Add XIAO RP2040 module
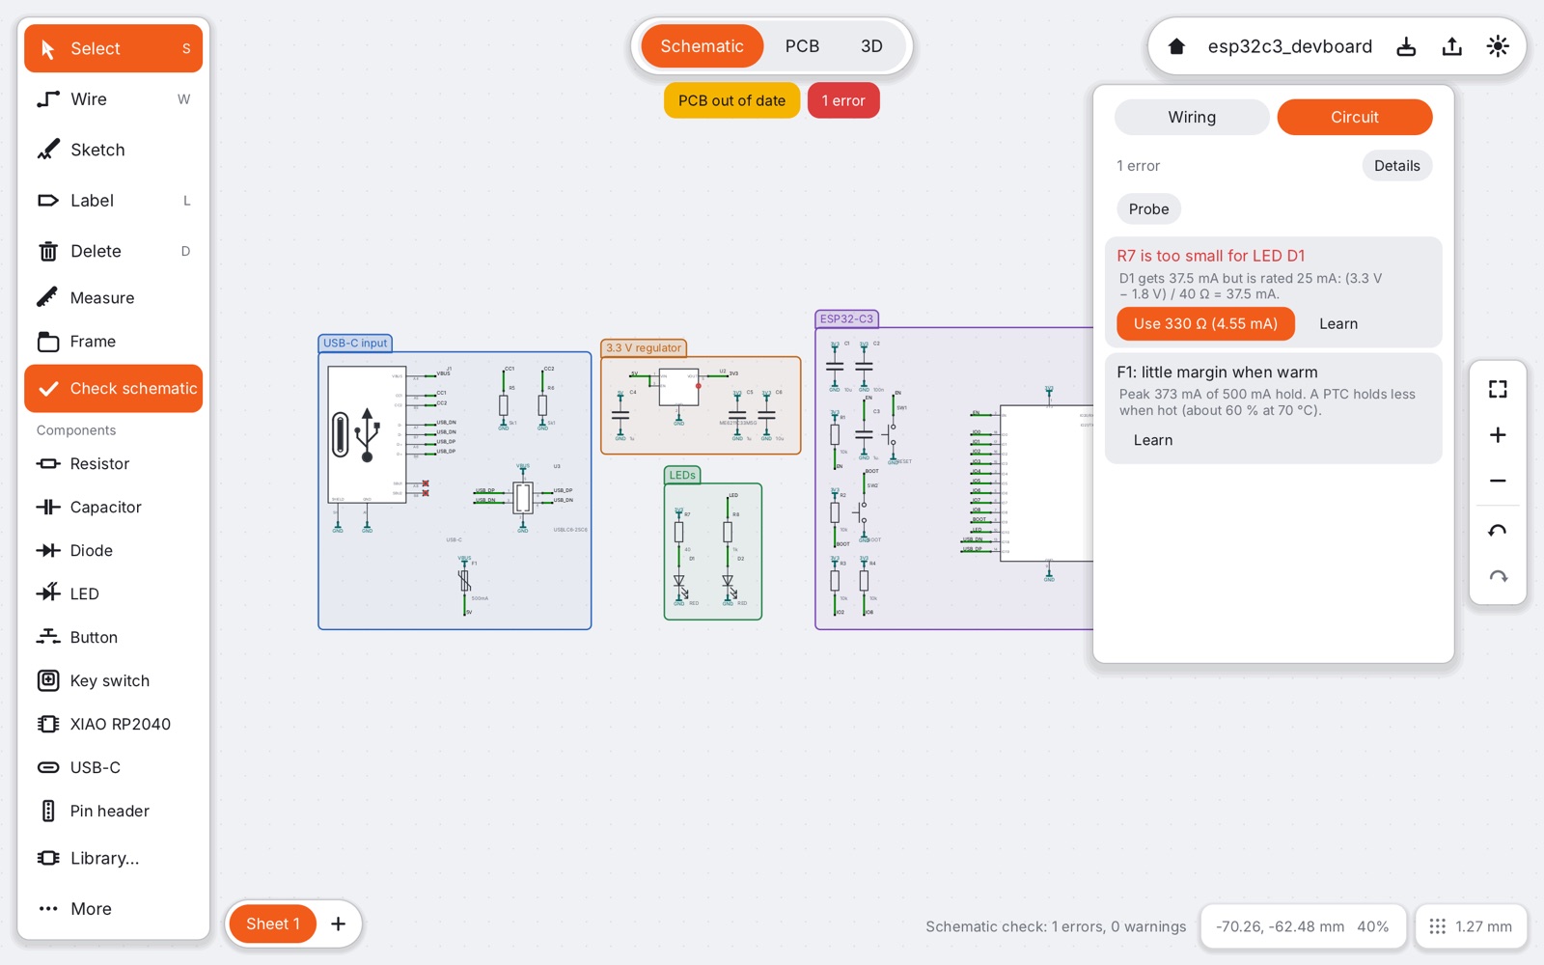 [113, 724]
